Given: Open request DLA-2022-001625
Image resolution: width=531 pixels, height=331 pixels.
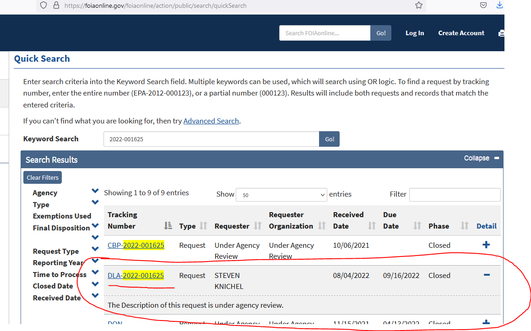Looking at the screenshot, I should pos(136,276).
